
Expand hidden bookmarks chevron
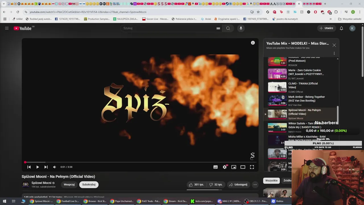330,19
